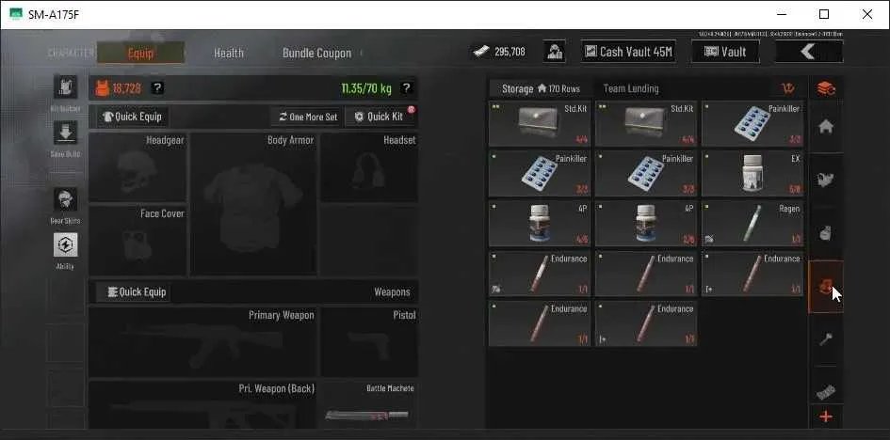Select the armor vest category icon

point(826,180)
